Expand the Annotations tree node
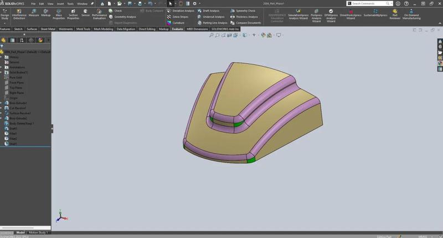The image size is (443, 238). 2,68
